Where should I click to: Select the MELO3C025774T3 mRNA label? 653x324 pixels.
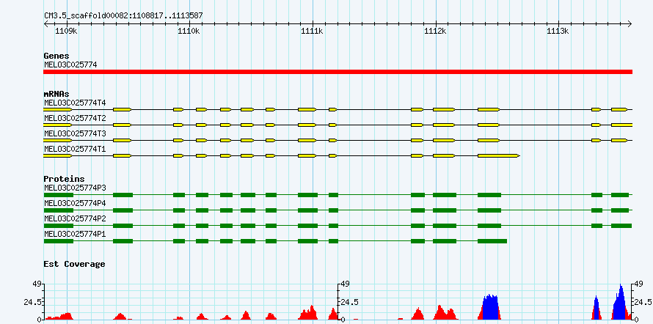click(75, 133)
